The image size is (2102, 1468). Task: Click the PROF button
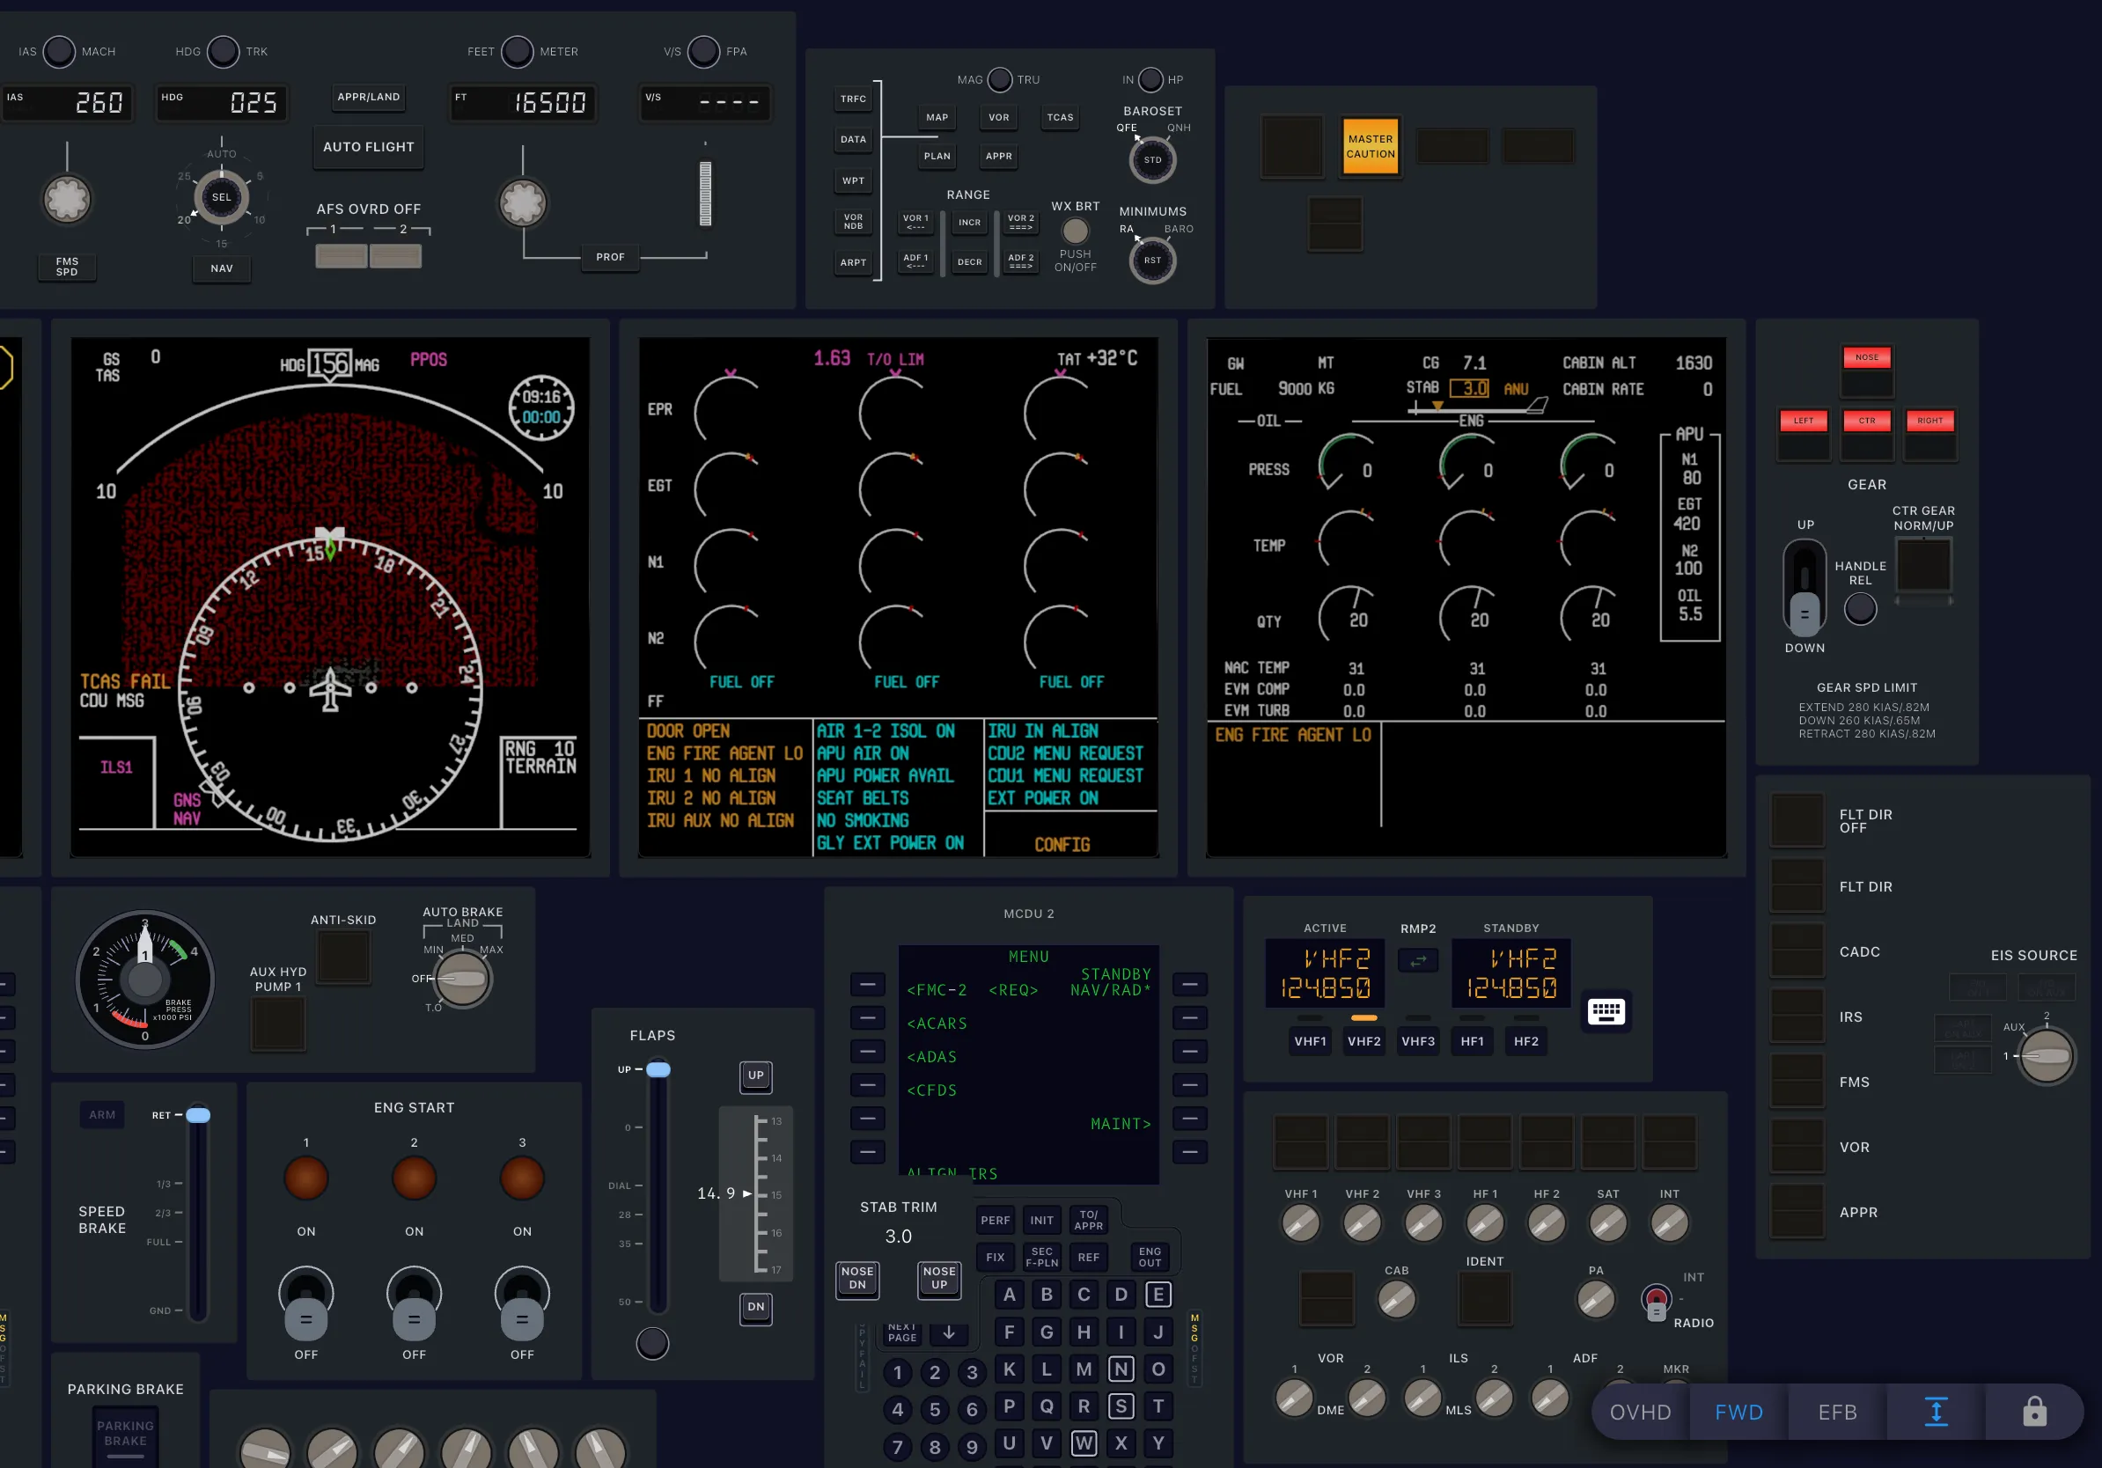tap(611, 257)
